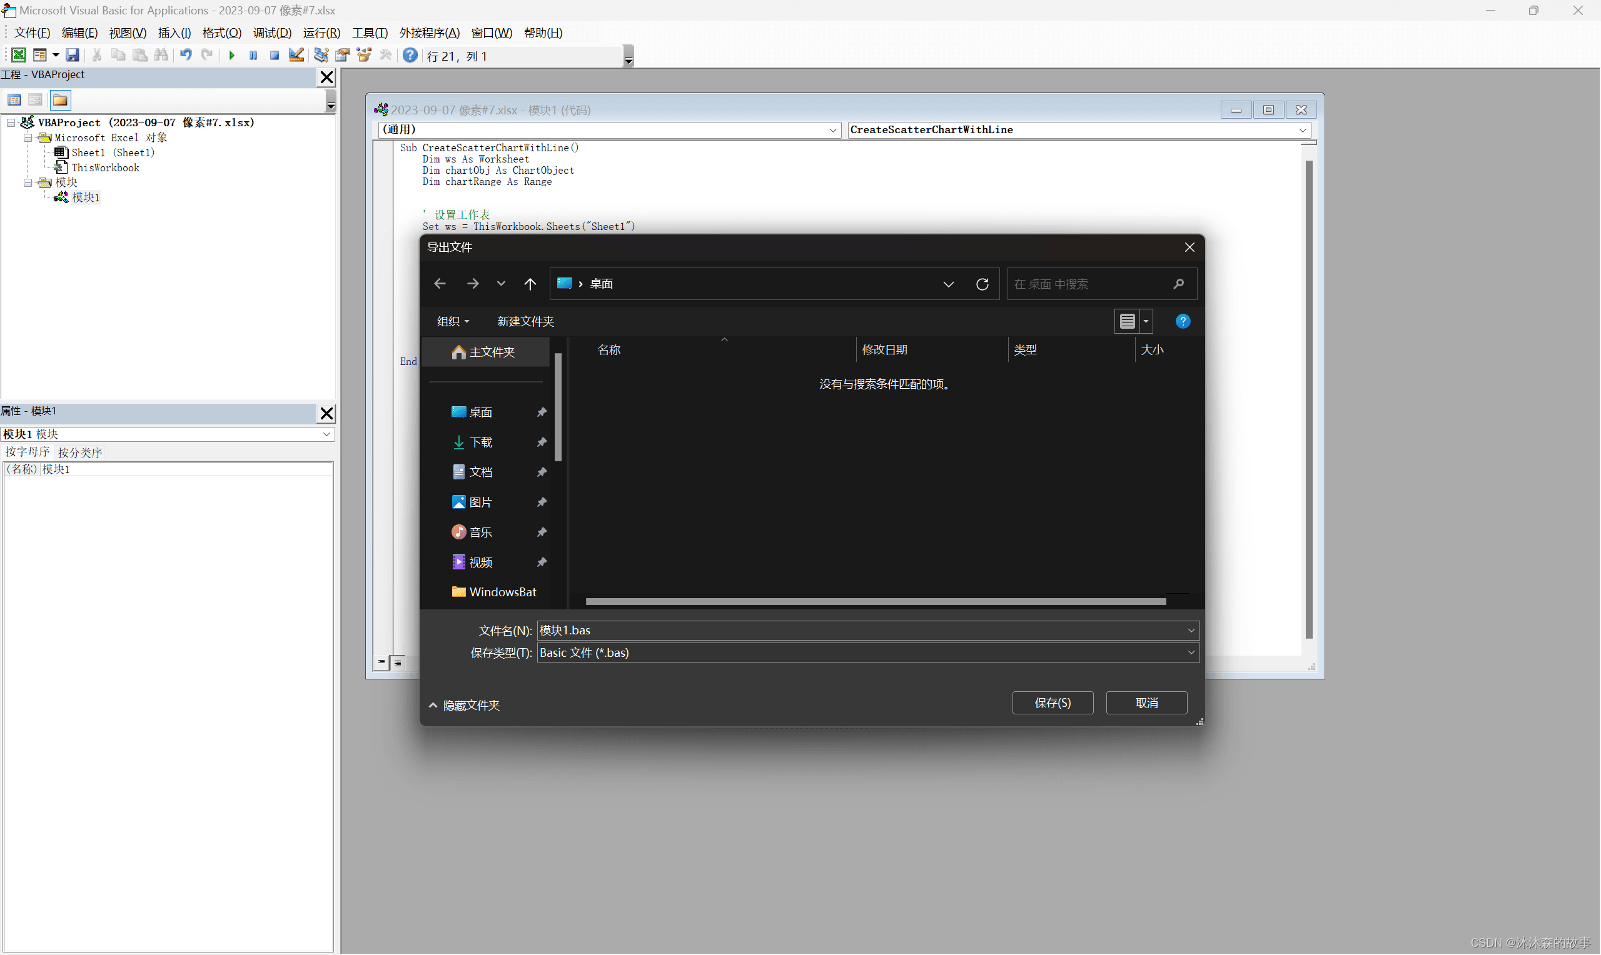Click Back arrow in export dialog
1601x955 pixels.
pos(440,284)
